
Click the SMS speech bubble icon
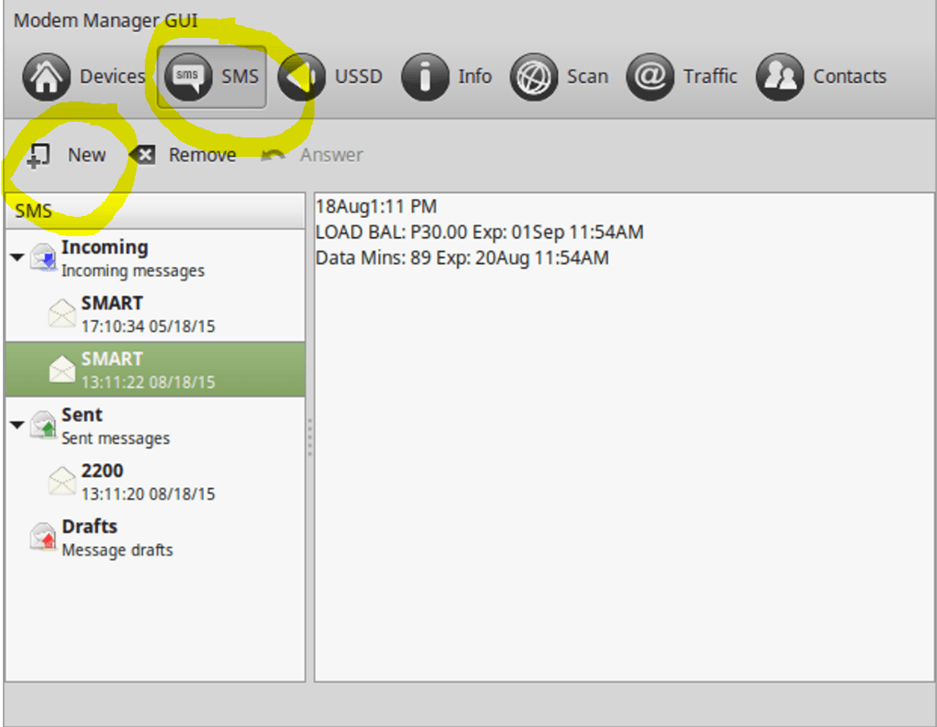pos(186,77)
